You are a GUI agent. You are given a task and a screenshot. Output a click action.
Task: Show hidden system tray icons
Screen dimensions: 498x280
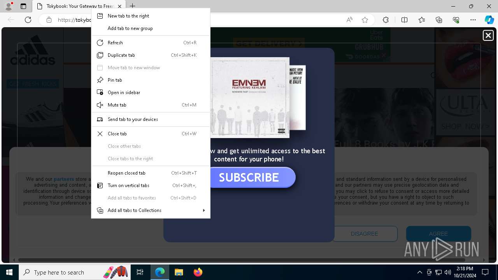pyautogui.click(x=419, y=272)
